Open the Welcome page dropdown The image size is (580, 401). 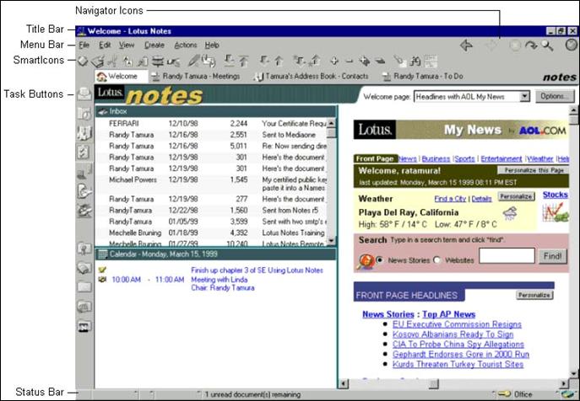click(x=524, y=96)
